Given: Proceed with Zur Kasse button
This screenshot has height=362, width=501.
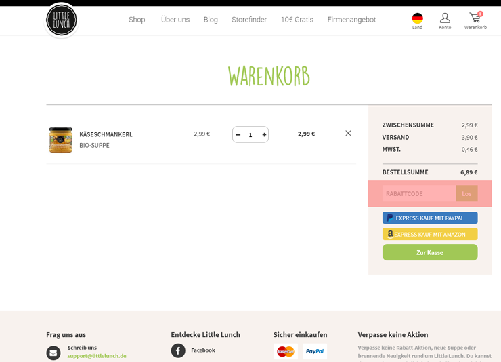Looking at the screenshot, I should point(430,252).
